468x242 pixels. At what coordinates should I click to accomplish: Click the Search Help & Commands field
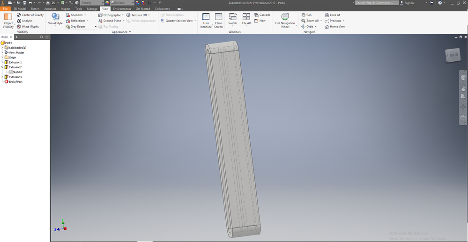(x=377, y=3)
